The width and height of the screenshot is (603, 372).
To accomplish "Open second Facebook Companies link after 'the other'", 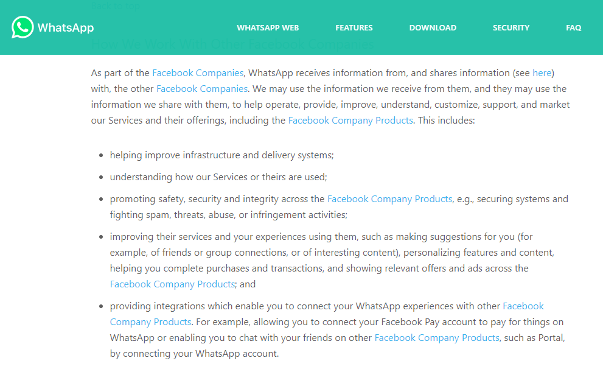I will coord(202,88).
